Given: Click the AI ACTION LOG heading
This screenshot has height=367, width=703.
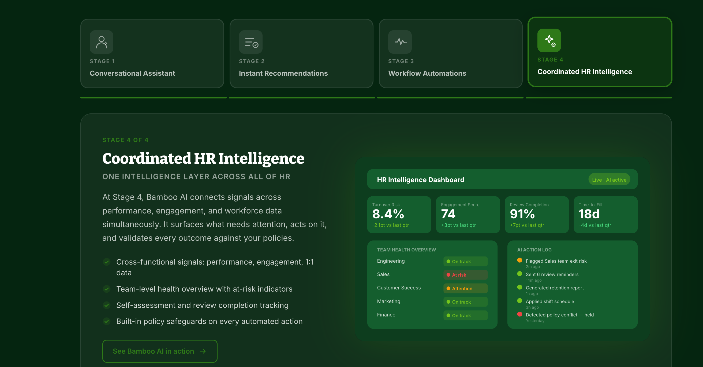Looking at the screenshot, I should pyautogui.click(x=534, y=250).
